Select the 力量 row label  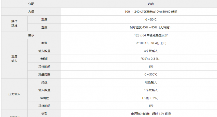(x=31, y=12)
